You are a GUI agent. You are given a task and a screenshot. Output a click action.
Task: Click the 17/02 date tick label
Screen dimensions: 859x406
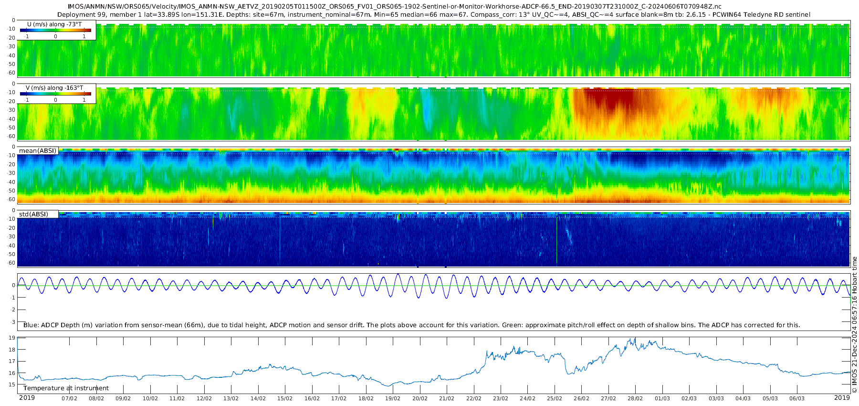pyautogui.click(x=339, y=398)
